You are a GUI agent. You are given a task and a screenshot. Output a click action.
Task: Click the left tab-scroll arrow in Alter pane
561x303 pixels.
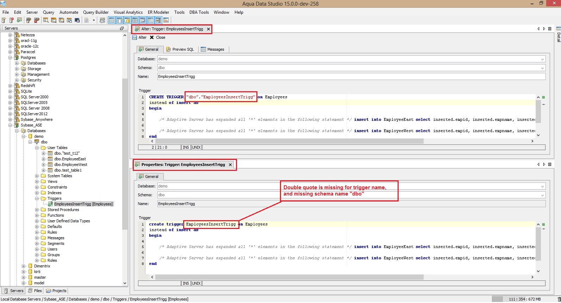coord(538,29)
